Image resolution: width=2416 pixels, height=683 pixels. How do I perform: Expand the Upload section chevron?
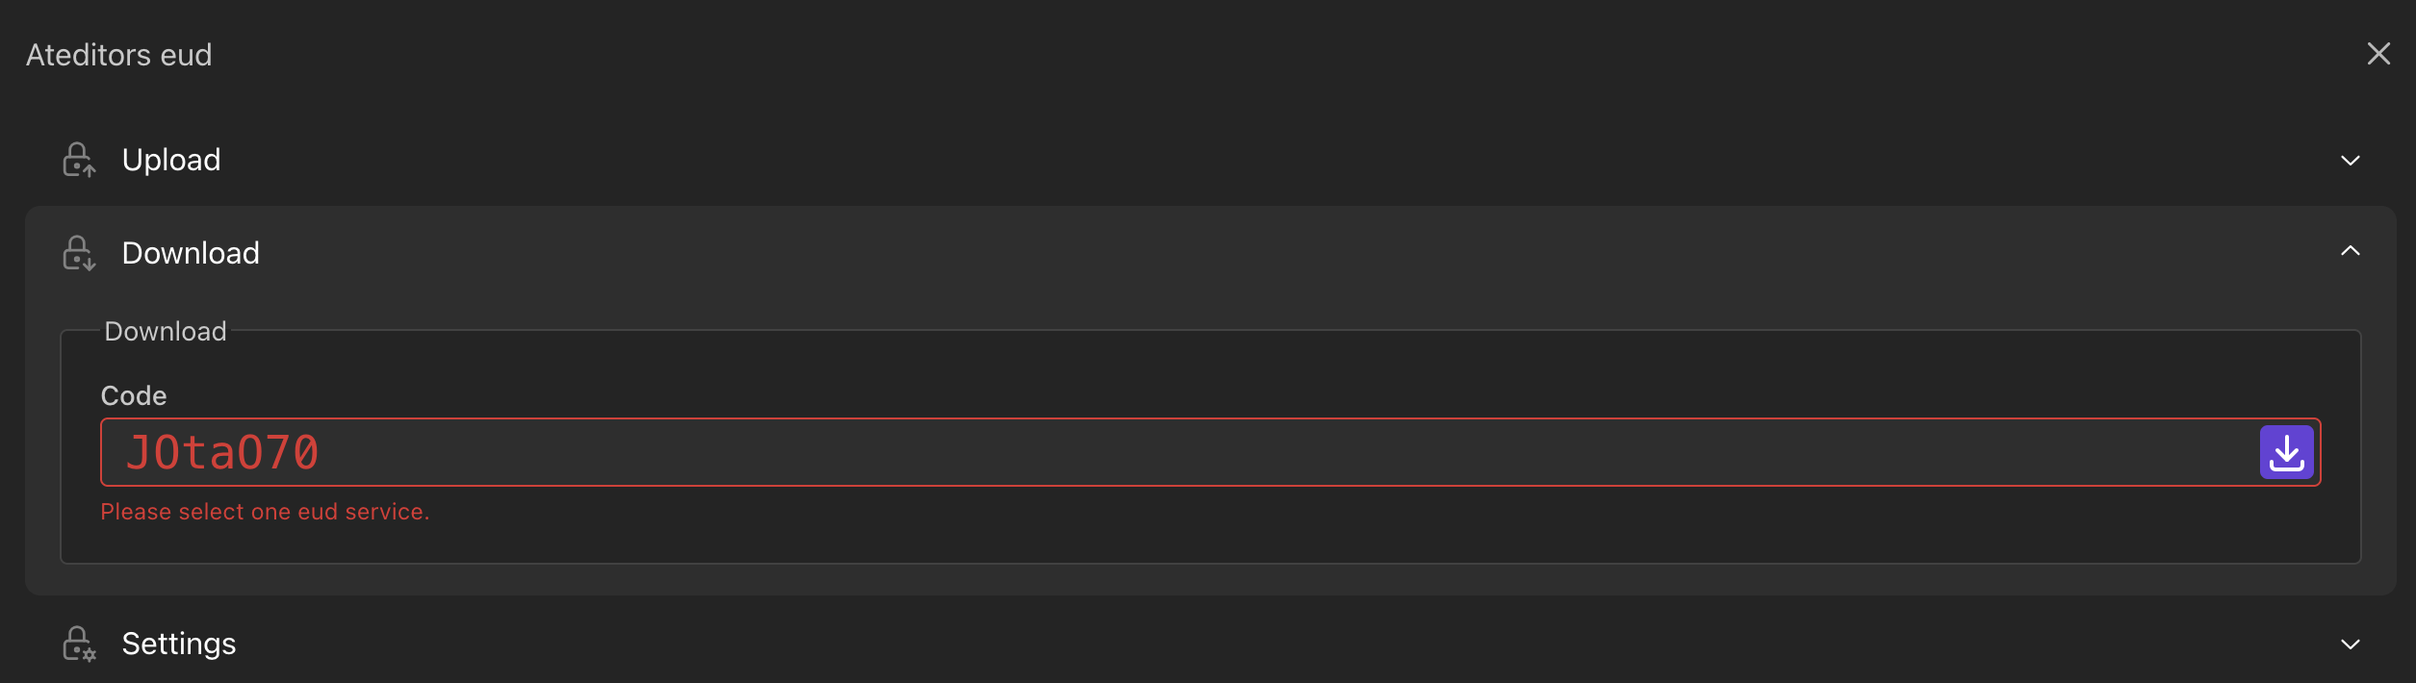(2350, 161)
